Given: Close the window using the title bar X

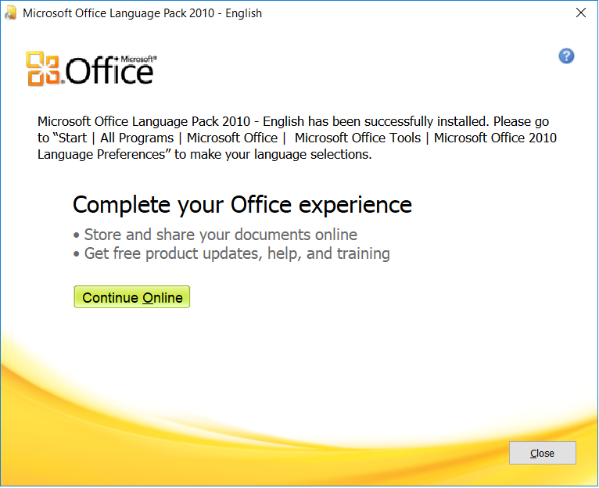Looking at the screenshot, I should (581, 13).
